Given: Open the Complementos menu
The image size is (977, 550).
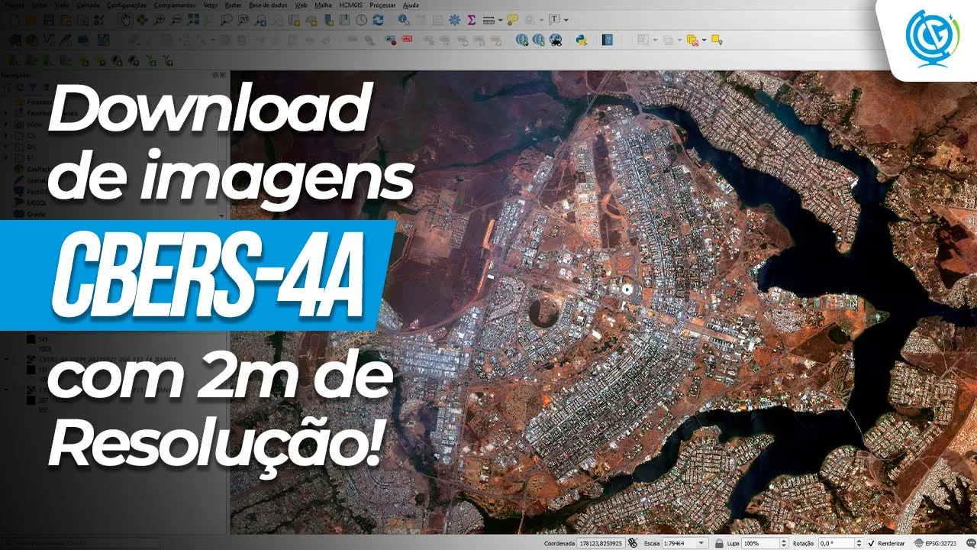Looking at the screenshot, I should click(175, 5).
